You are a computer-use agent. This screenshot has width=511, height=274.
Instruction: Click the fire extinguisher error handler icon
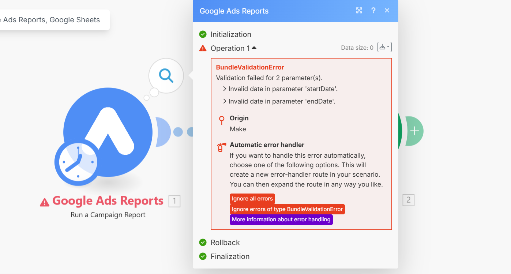(221, 147)
